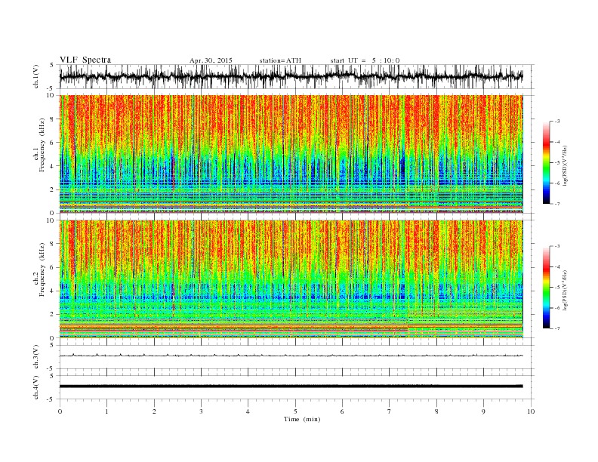
Task: Select the "ch.3(V)" axis label
Action: pyautogui.click(x=36, y=357)
